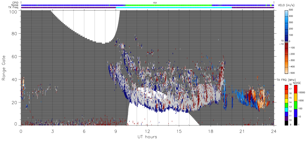The image size is (308, 142).
Task: Click the green segment of the Noise strip
Action: pyautogui.click(x=168, y=5)
